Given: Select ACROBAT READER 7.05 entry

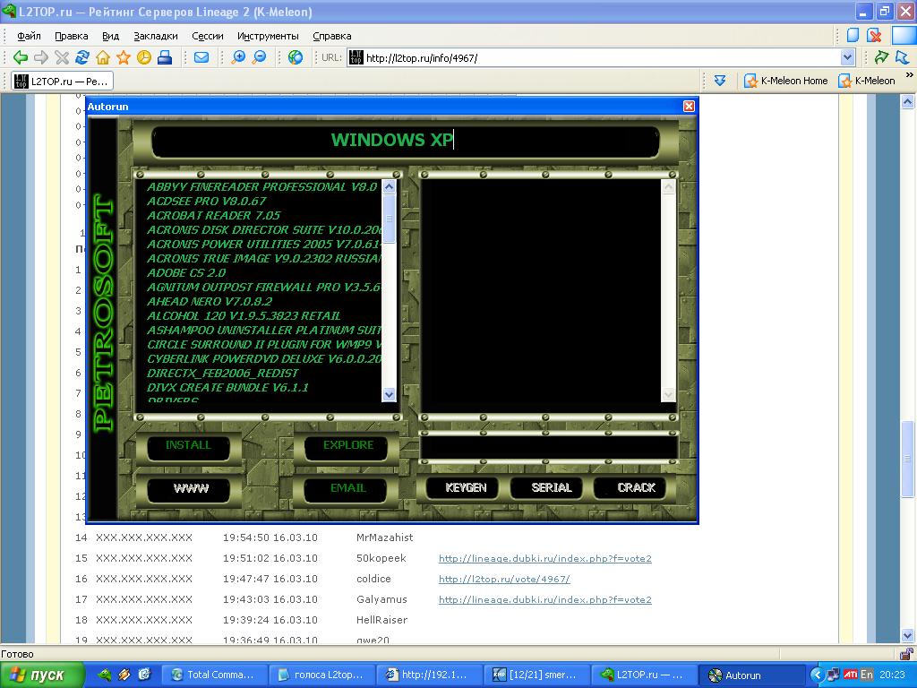Looking at the screenshot, I should (213, 216).
